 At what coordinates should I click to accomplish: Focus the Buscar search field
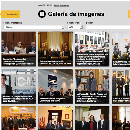(108, 27)
